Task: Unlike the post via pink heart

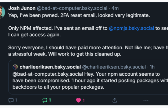Action: 79,100
